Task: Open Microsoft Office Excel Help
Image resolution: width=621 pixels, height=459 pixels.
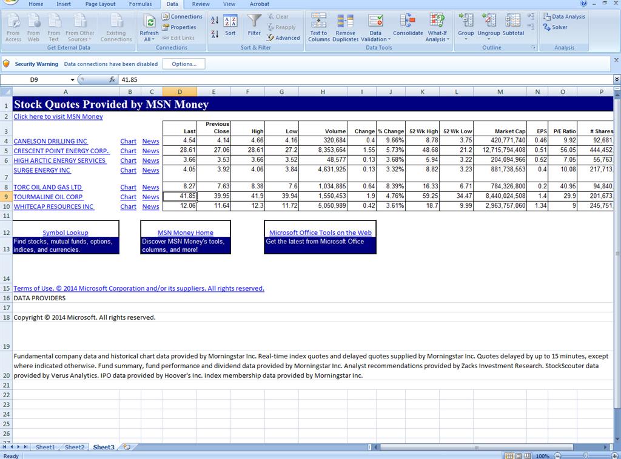Action: [584, 4]
